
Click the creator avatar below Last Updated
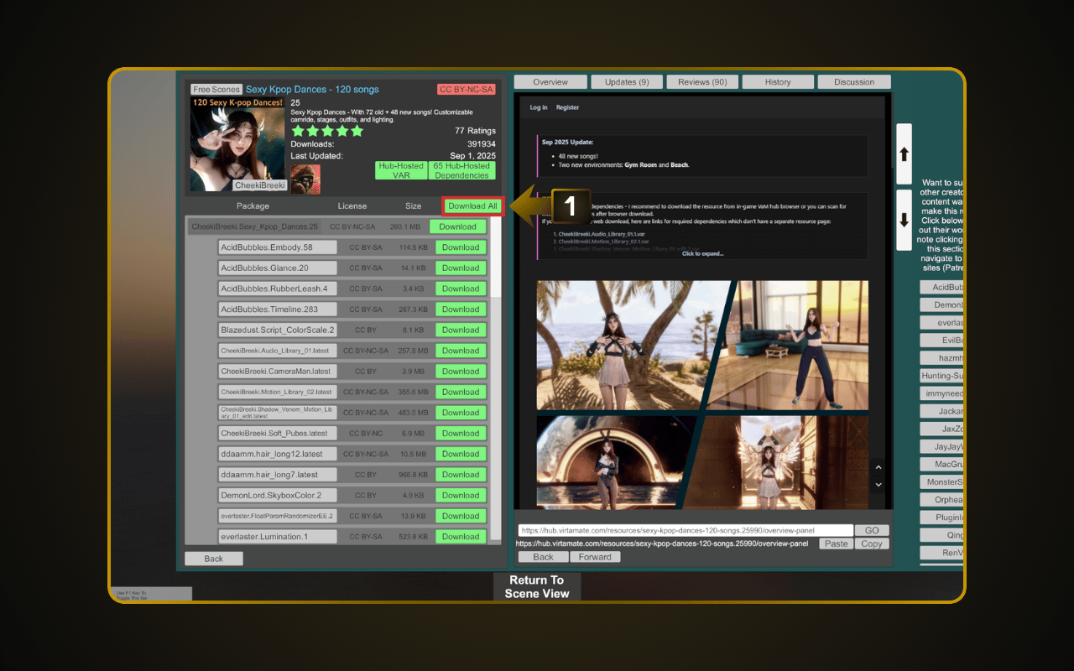point(305,179)
